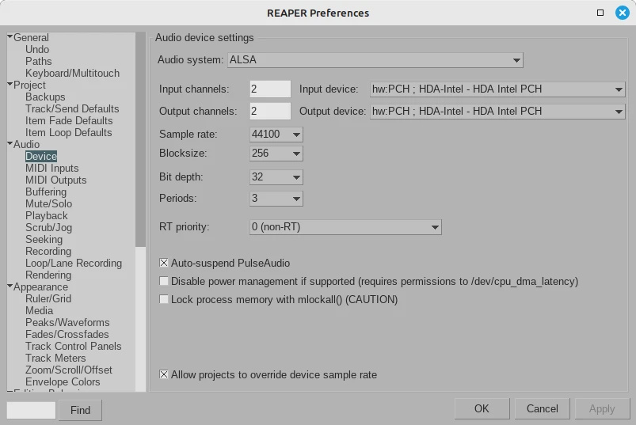
Task: Click the Output channels field
Action: pos(270,112)
